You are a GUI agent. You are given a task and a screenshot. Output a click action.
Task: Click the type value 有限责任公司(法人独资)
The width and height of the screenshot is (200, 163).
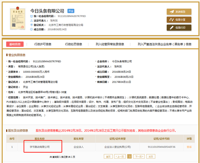pyautogui.click(x=31, y=67)
